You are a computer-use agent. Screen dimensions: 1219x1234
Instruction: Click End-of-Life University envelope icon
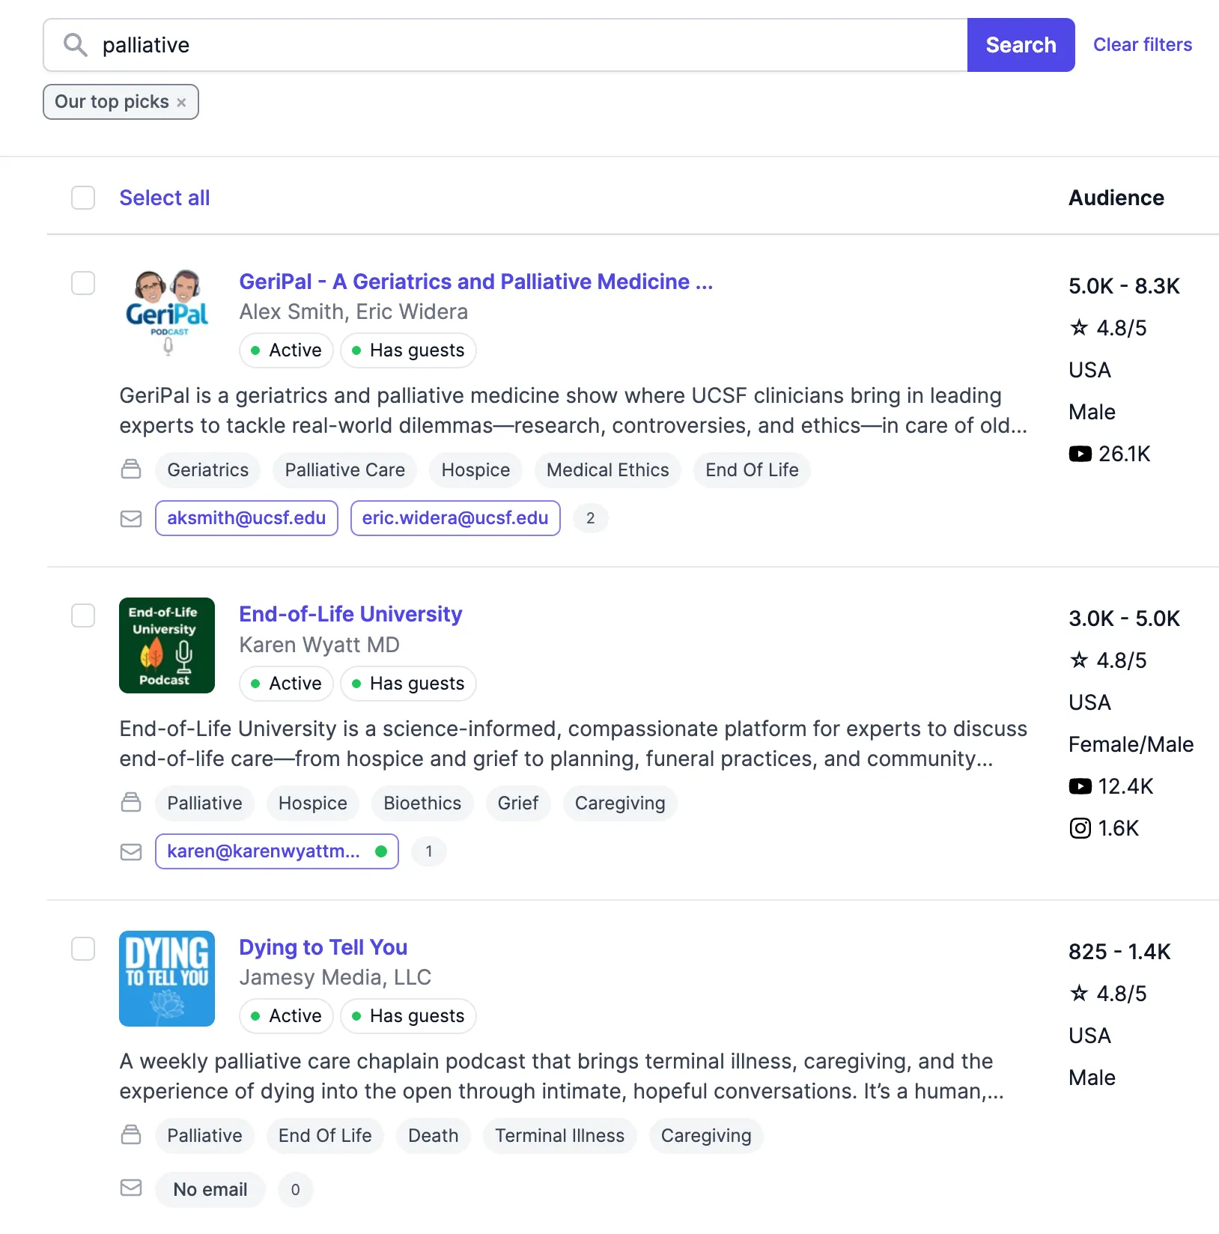(131, 851)
